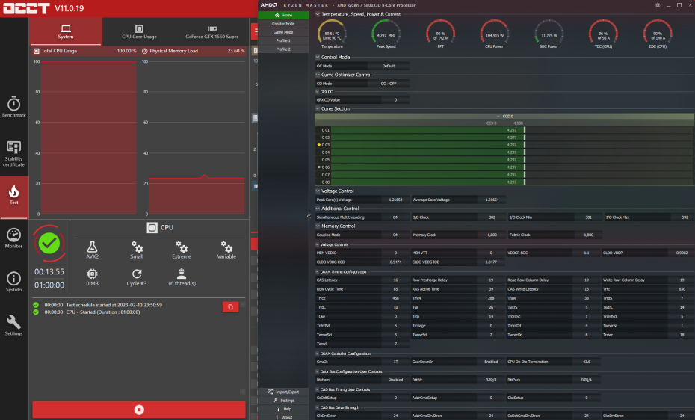
Task: Switch to the CPU Core Usage tab
Action: coord(139,32)
